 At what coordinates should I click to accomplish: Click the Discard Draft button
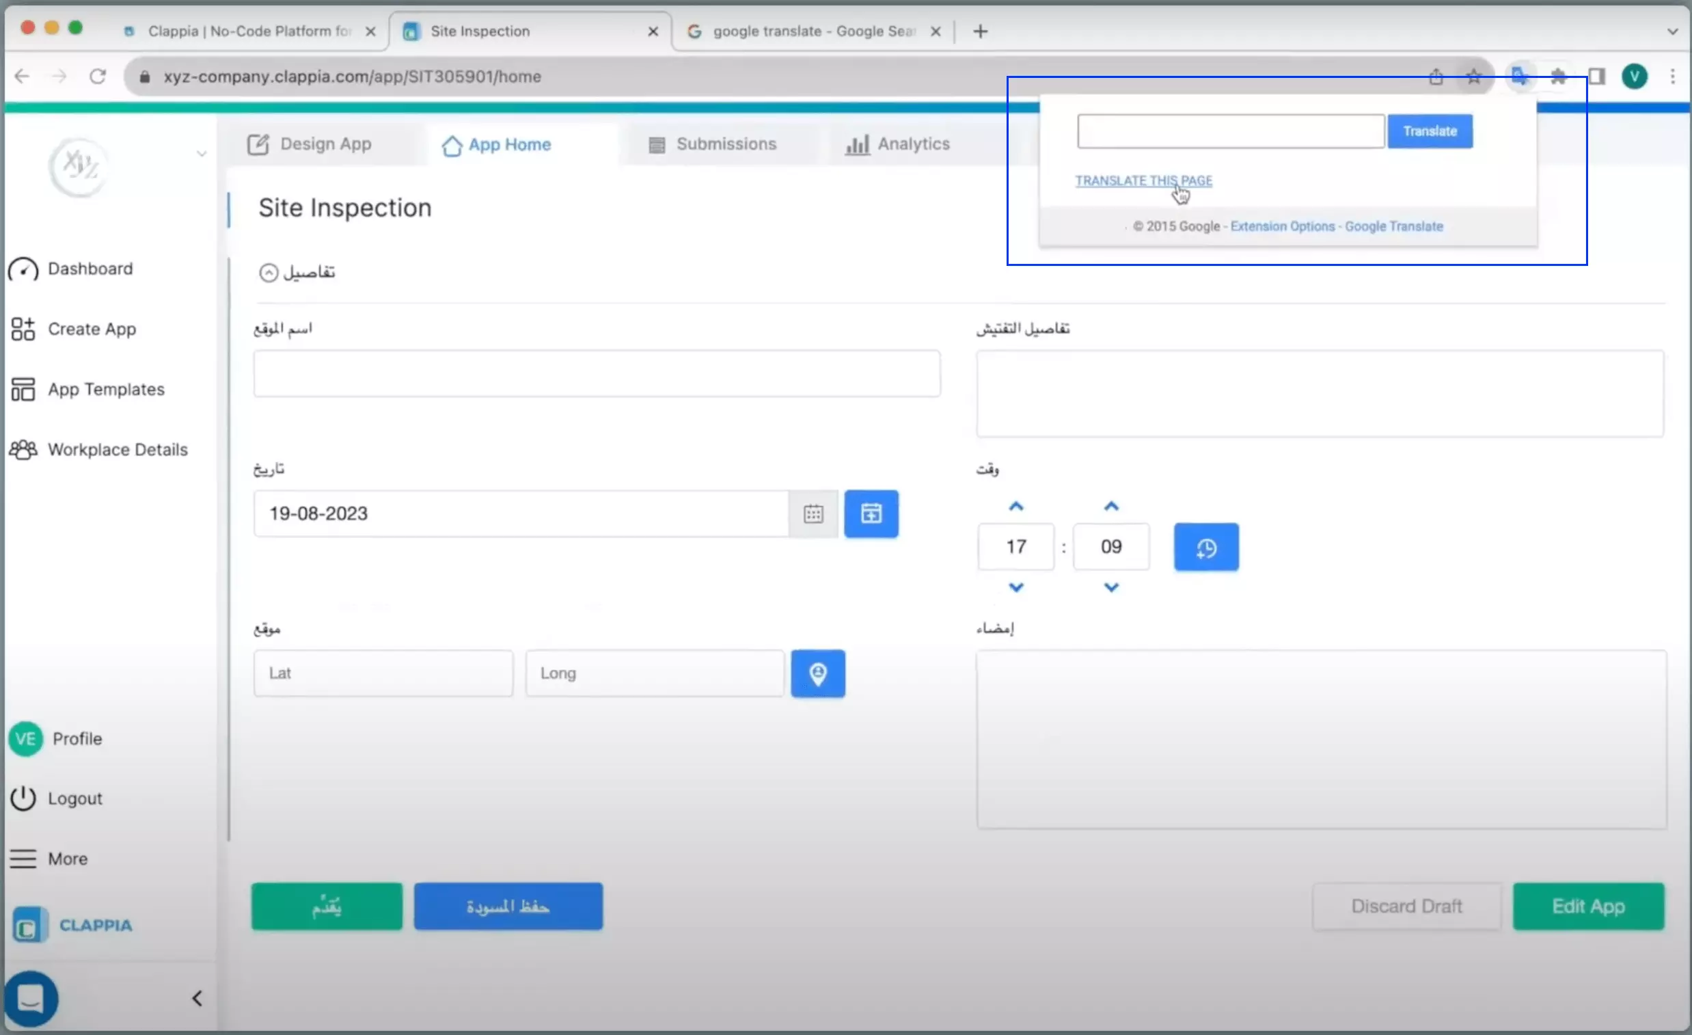pos(1406,906)
